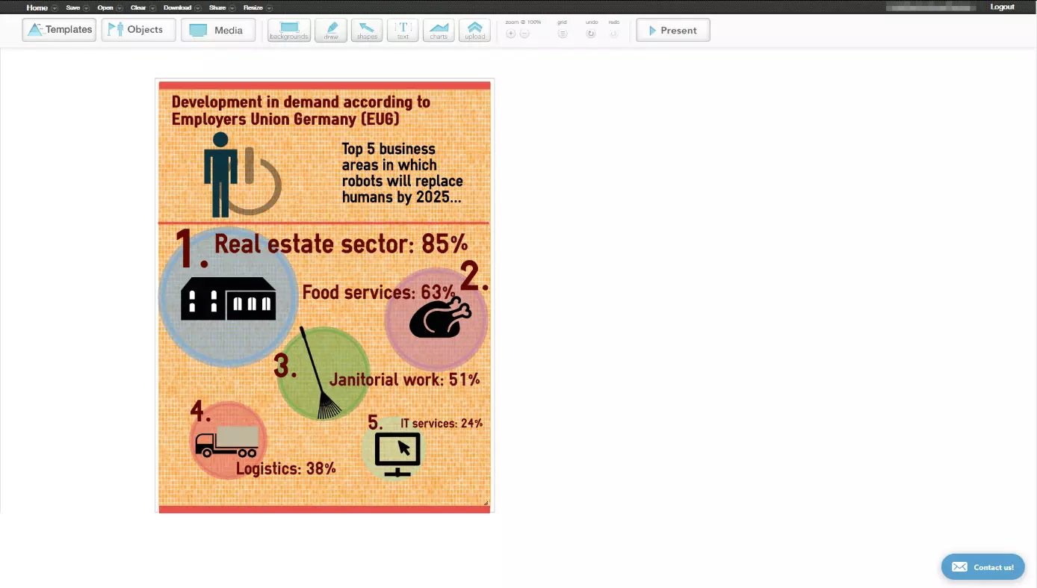Select the rake icon
This screenshot has width=1037, height=588.
click(x=320, y=372)
